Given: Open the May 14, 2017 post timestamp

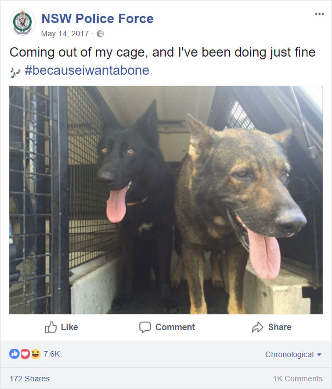Looking at the screenshot, I should coord(65,34).
